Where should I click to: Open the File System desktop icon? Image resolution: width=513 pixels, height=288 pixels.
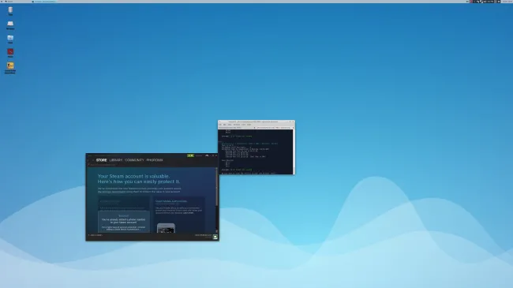click(10, 25)
